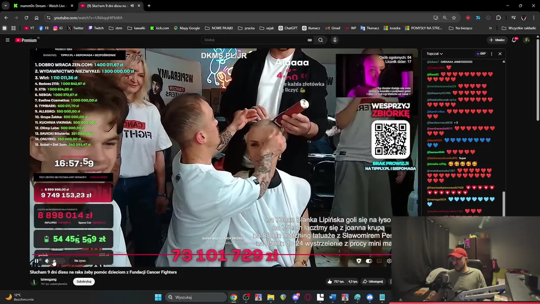Toggle autoplay switch in the player
The width and height of the screenshot is (540, 304).
pyautogui.click(x=369, y=261)
